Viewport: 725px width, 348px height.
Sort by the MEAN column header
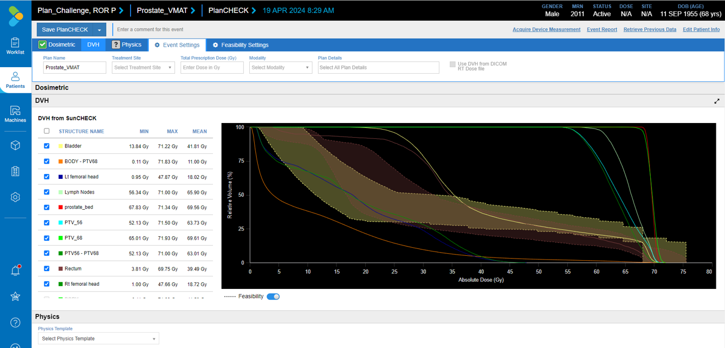point(199,132)
